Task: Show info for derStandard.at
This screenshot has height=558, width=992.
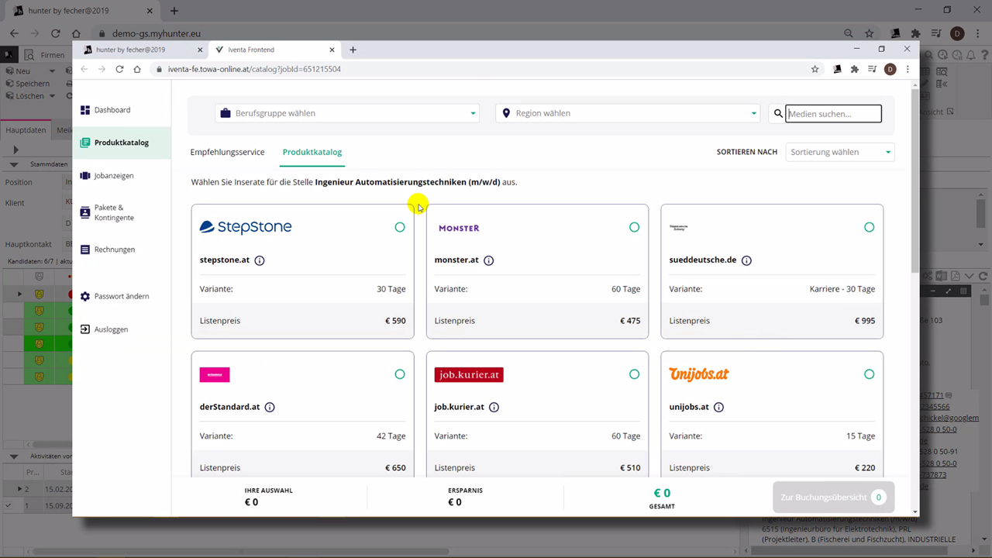Action: click(x=270, y=407)
